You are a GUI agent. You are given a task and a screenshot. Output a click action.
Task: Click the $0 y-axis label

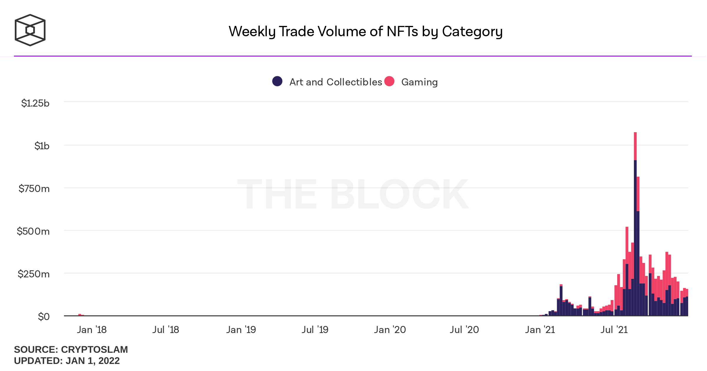(x=44, y=317)
